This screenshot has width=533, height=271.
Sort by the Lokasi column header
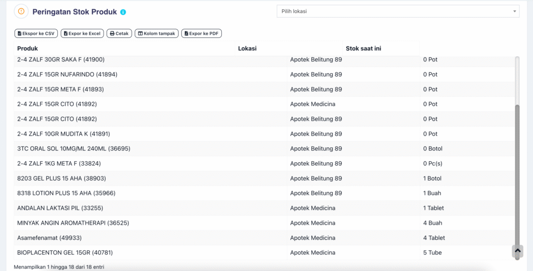tap(247, 49)
